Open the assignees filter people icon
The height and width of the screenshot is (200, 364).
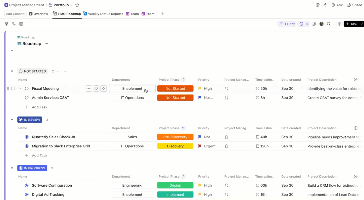tap(314, 24)
